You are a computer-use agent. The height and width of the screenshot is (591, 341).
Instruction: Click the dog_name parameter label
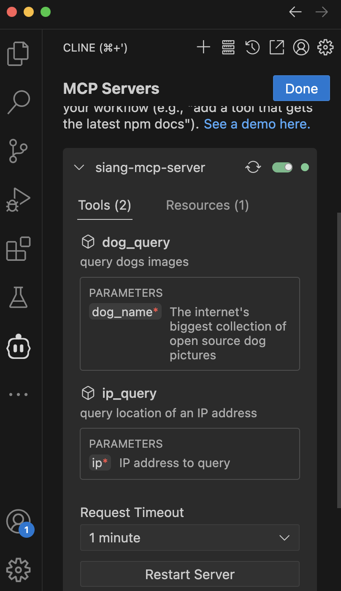click(125, 312)
